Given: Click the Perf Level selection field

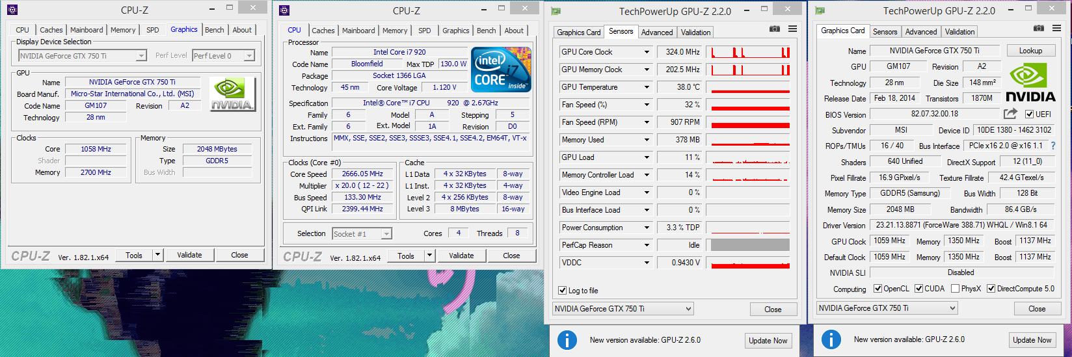Looking at the screenshot, I should click(x=223, y=56).
